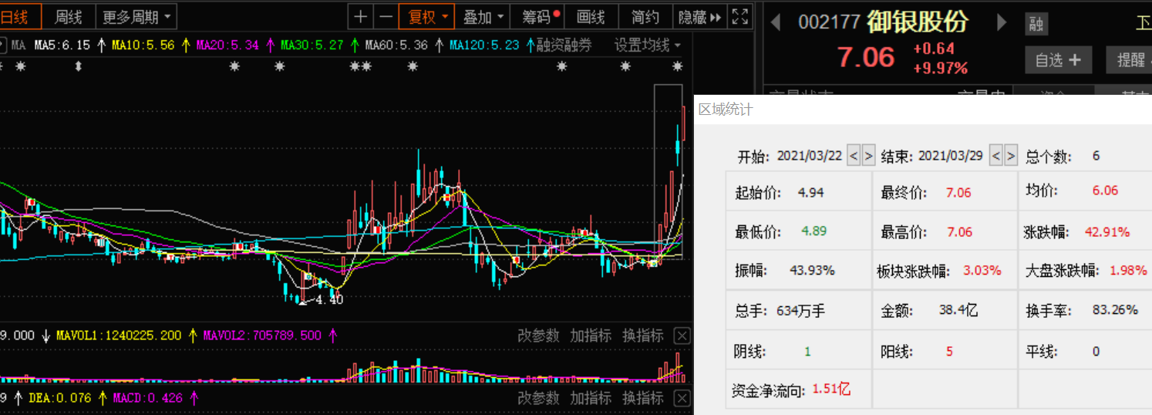Click the 提醒 alert button
Image resolution: width=1152 pixels, height=415 pixels.
point(1130,60)
